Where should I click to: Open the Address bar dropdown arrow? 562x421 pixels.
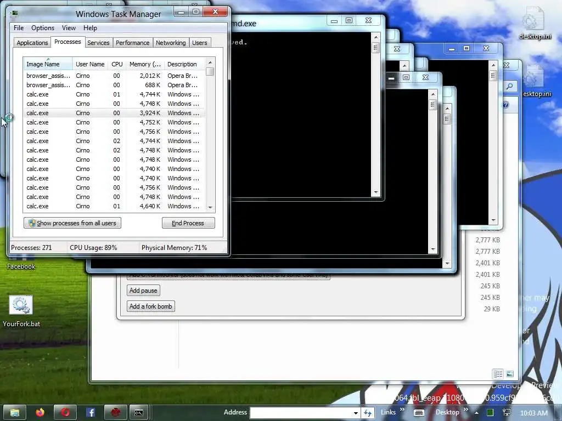coord(356,413)
